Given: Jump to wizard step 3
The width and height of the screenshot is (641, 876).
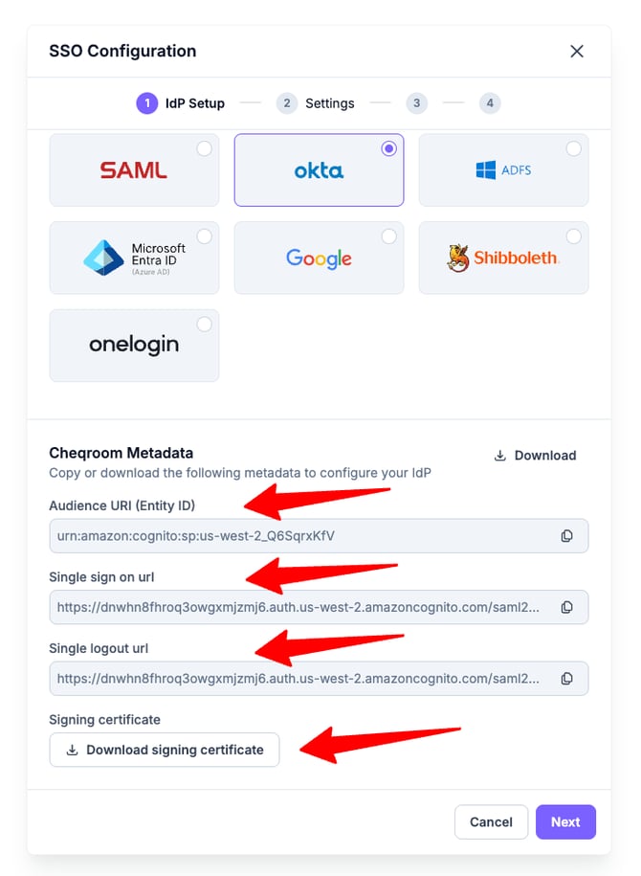Looking at the screenshot, I should [x=416, y=103].
